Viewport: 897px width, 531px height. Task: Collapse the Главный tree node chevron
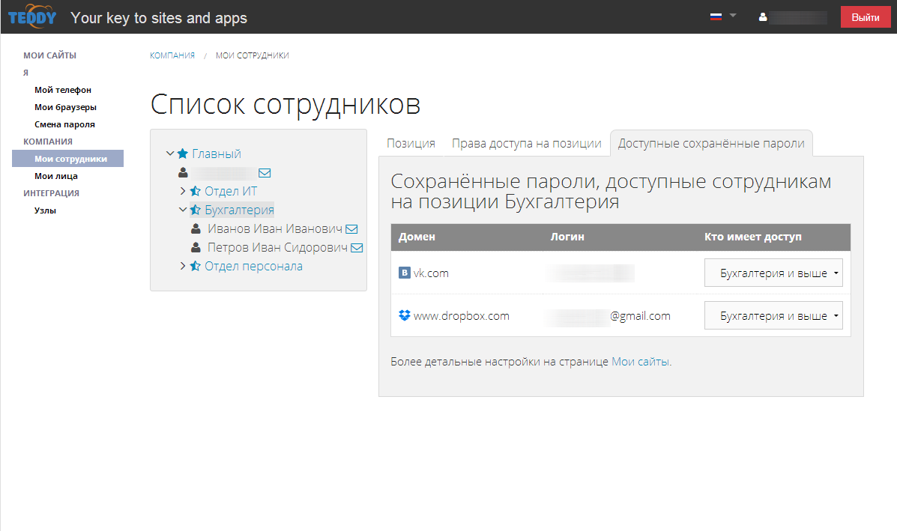click(x=170, y=154)
